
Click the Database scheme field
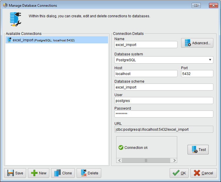pos(164,87)
